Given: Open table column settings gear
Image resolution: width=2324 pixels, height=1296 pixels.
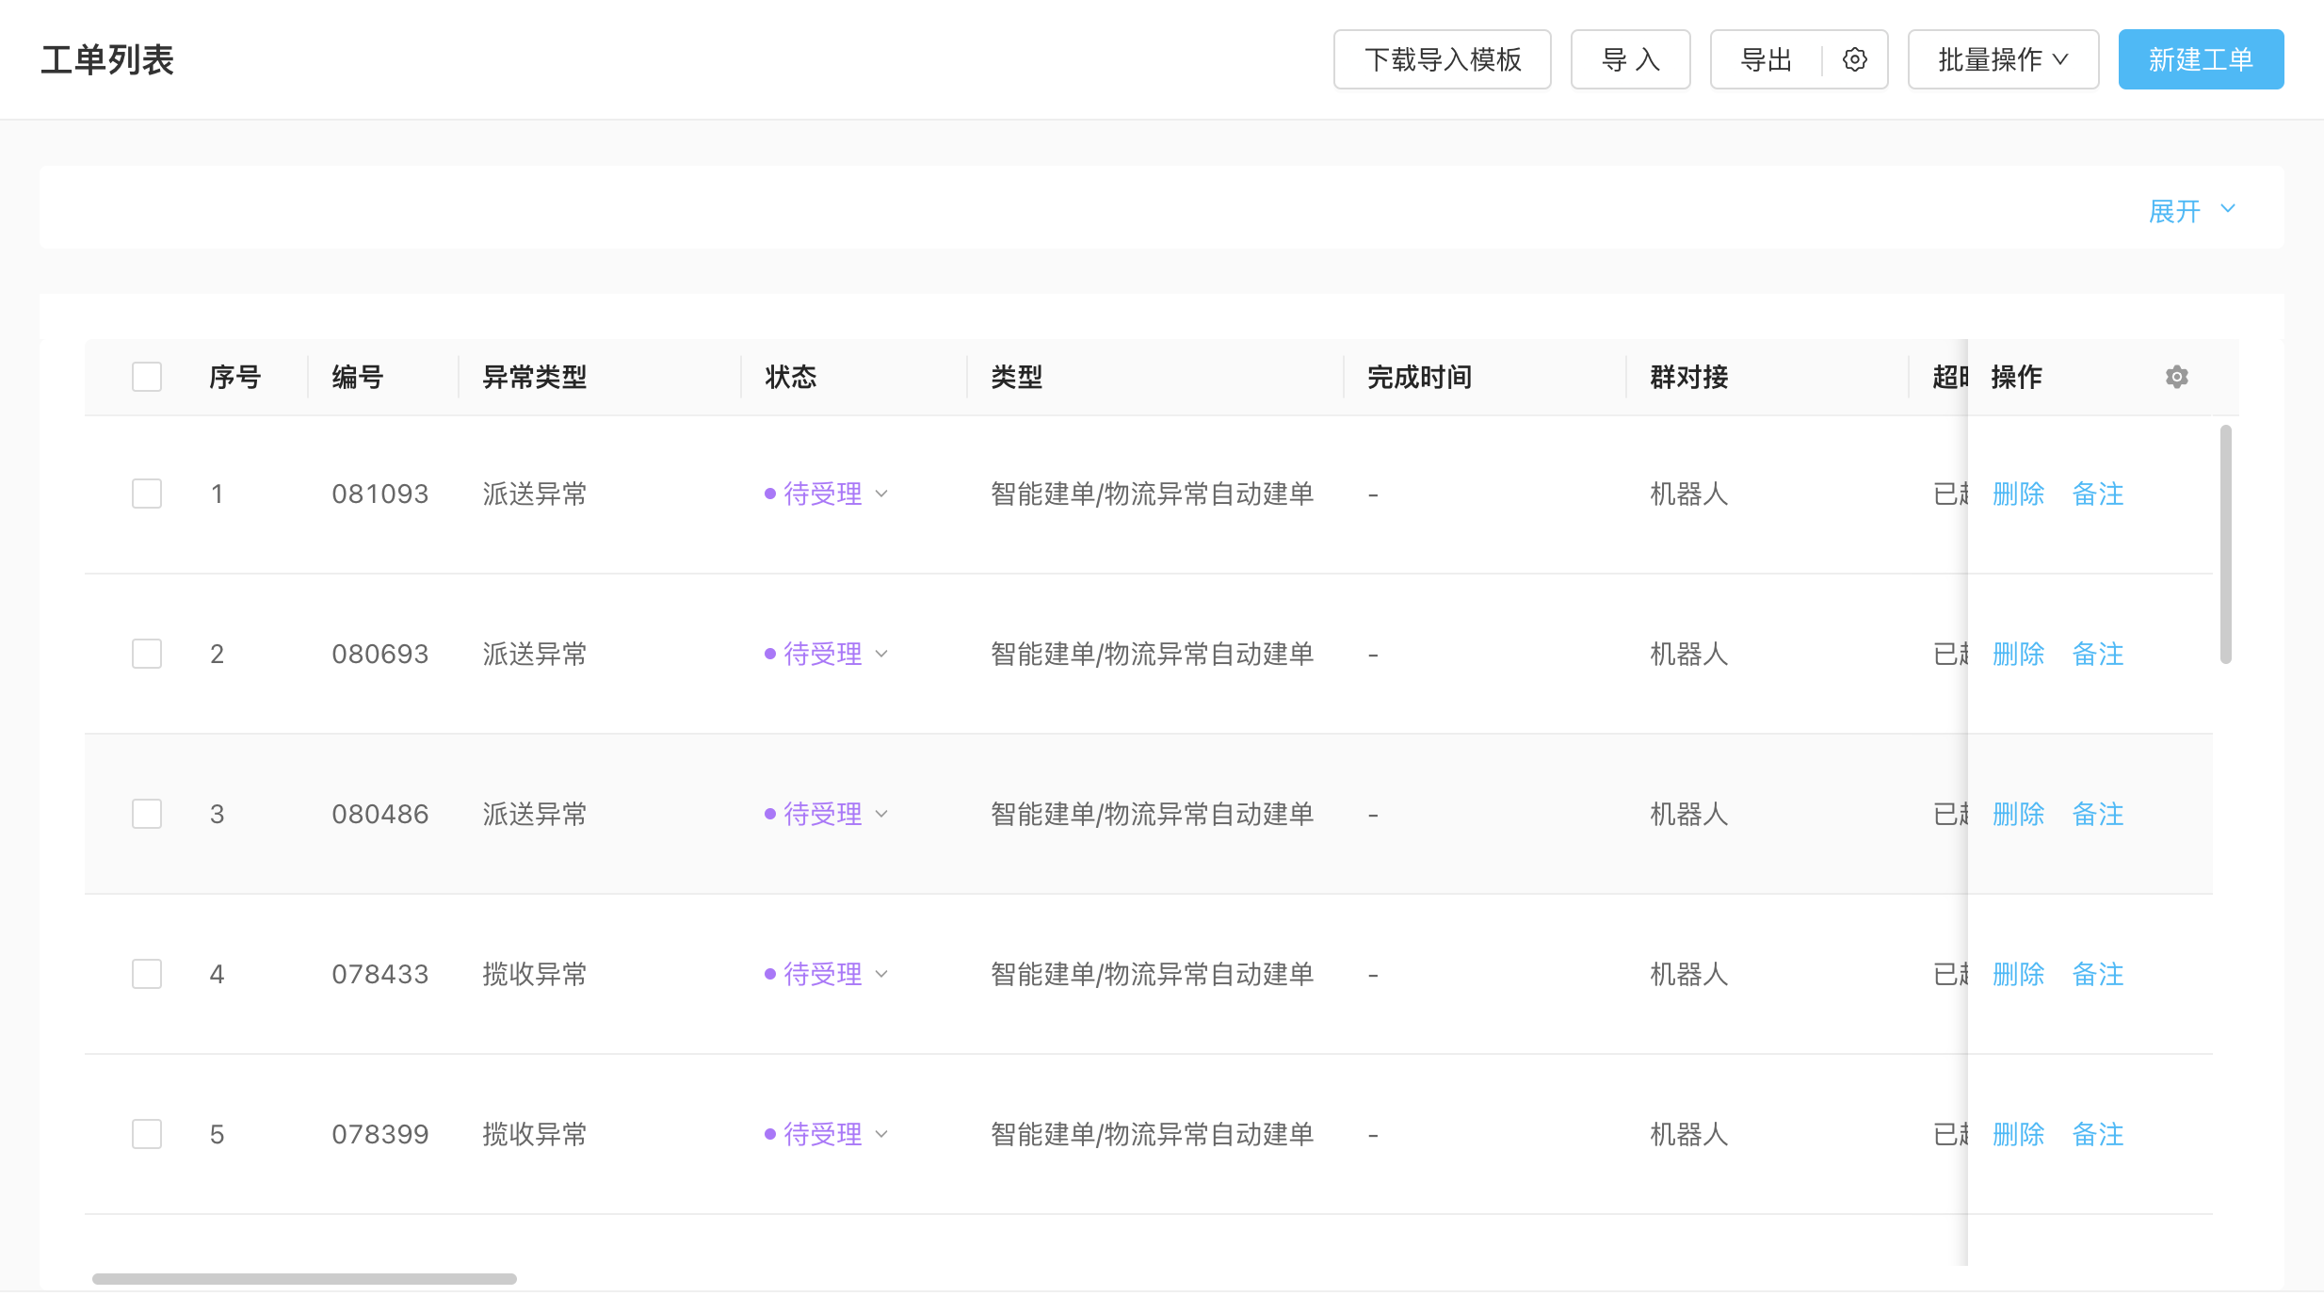Looking at the screenshot, I should 2177,377.
